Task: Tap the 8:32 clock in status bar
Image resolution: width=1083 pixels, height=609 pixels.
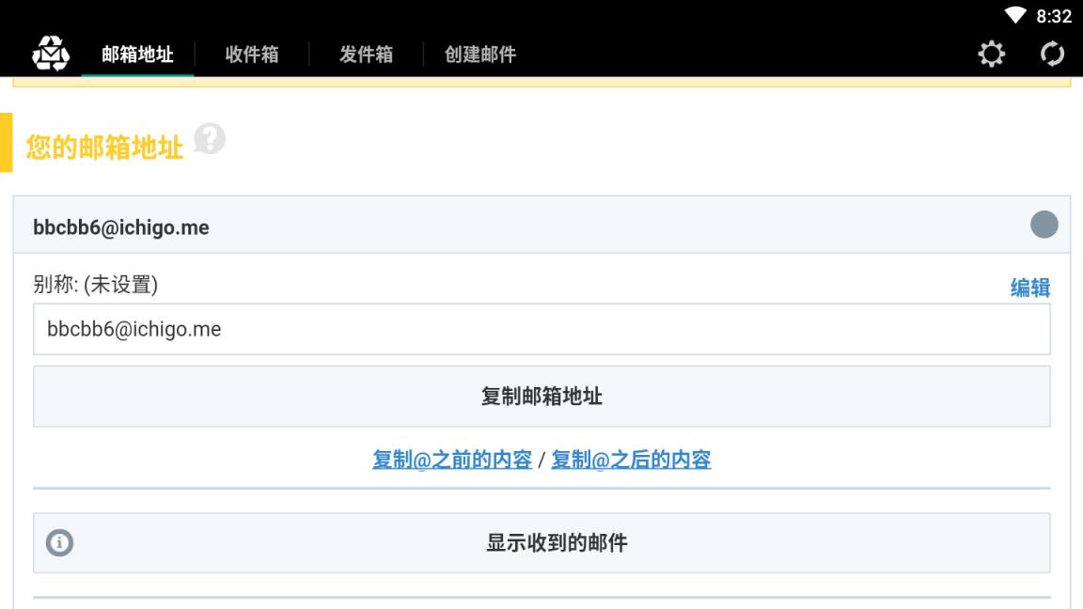Action: click(1053, 16)
